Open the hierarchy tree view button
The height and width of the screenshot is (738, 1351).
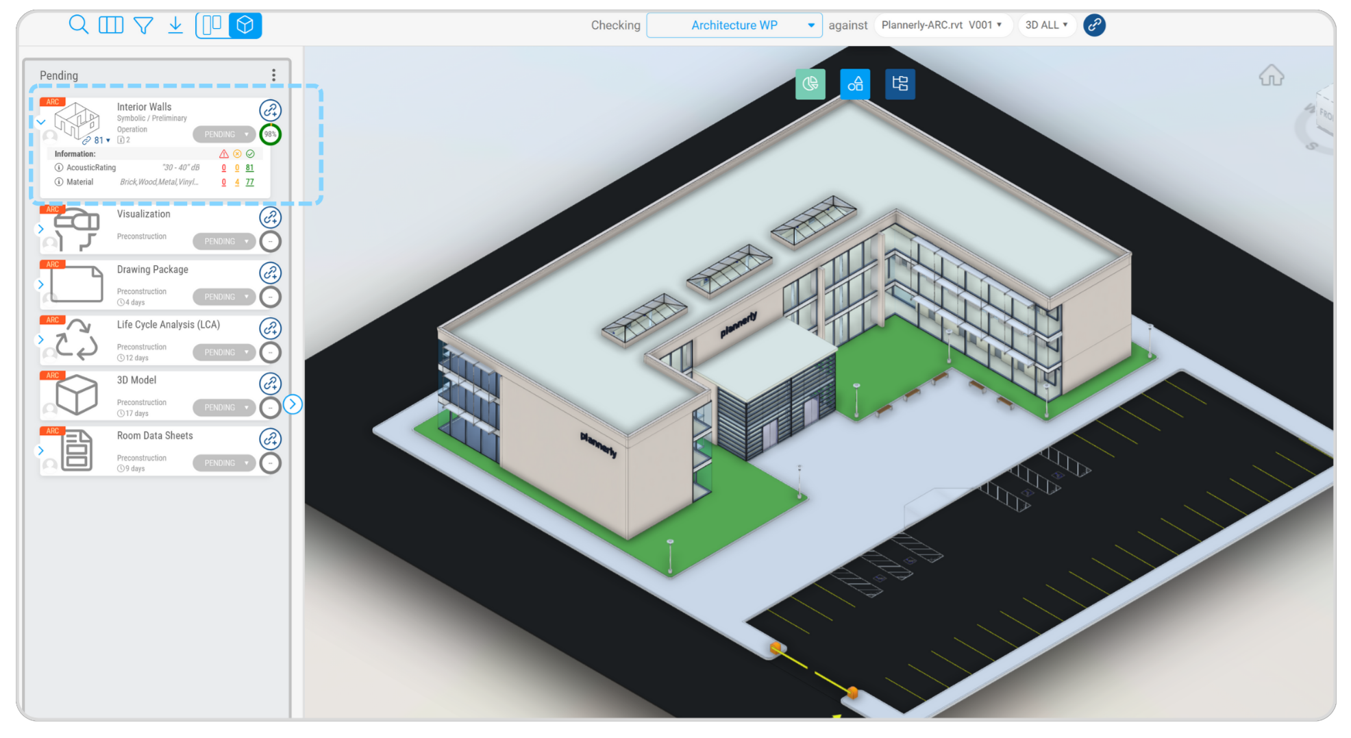pyautogui.click(x=900, y=84)
